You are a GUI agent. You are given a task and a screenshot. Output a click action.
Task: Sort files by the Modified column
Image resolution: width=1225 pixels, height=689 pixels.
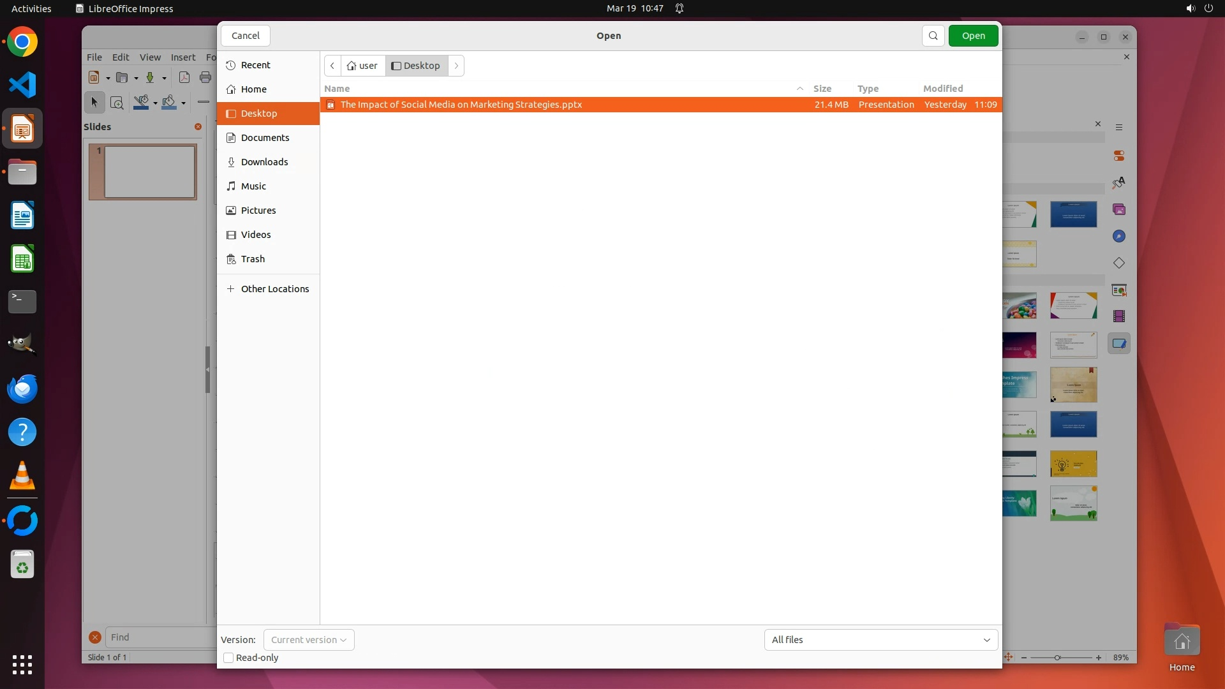pyautogui.click(x=942, y=89)
